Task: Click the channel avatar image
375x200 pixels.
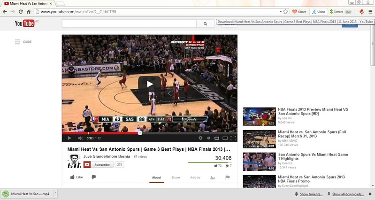Action: 74,161
